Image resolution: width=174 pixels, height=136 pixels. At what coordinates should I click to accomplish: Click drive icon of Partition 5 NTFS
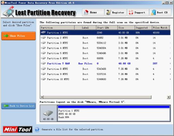(43, 53)
